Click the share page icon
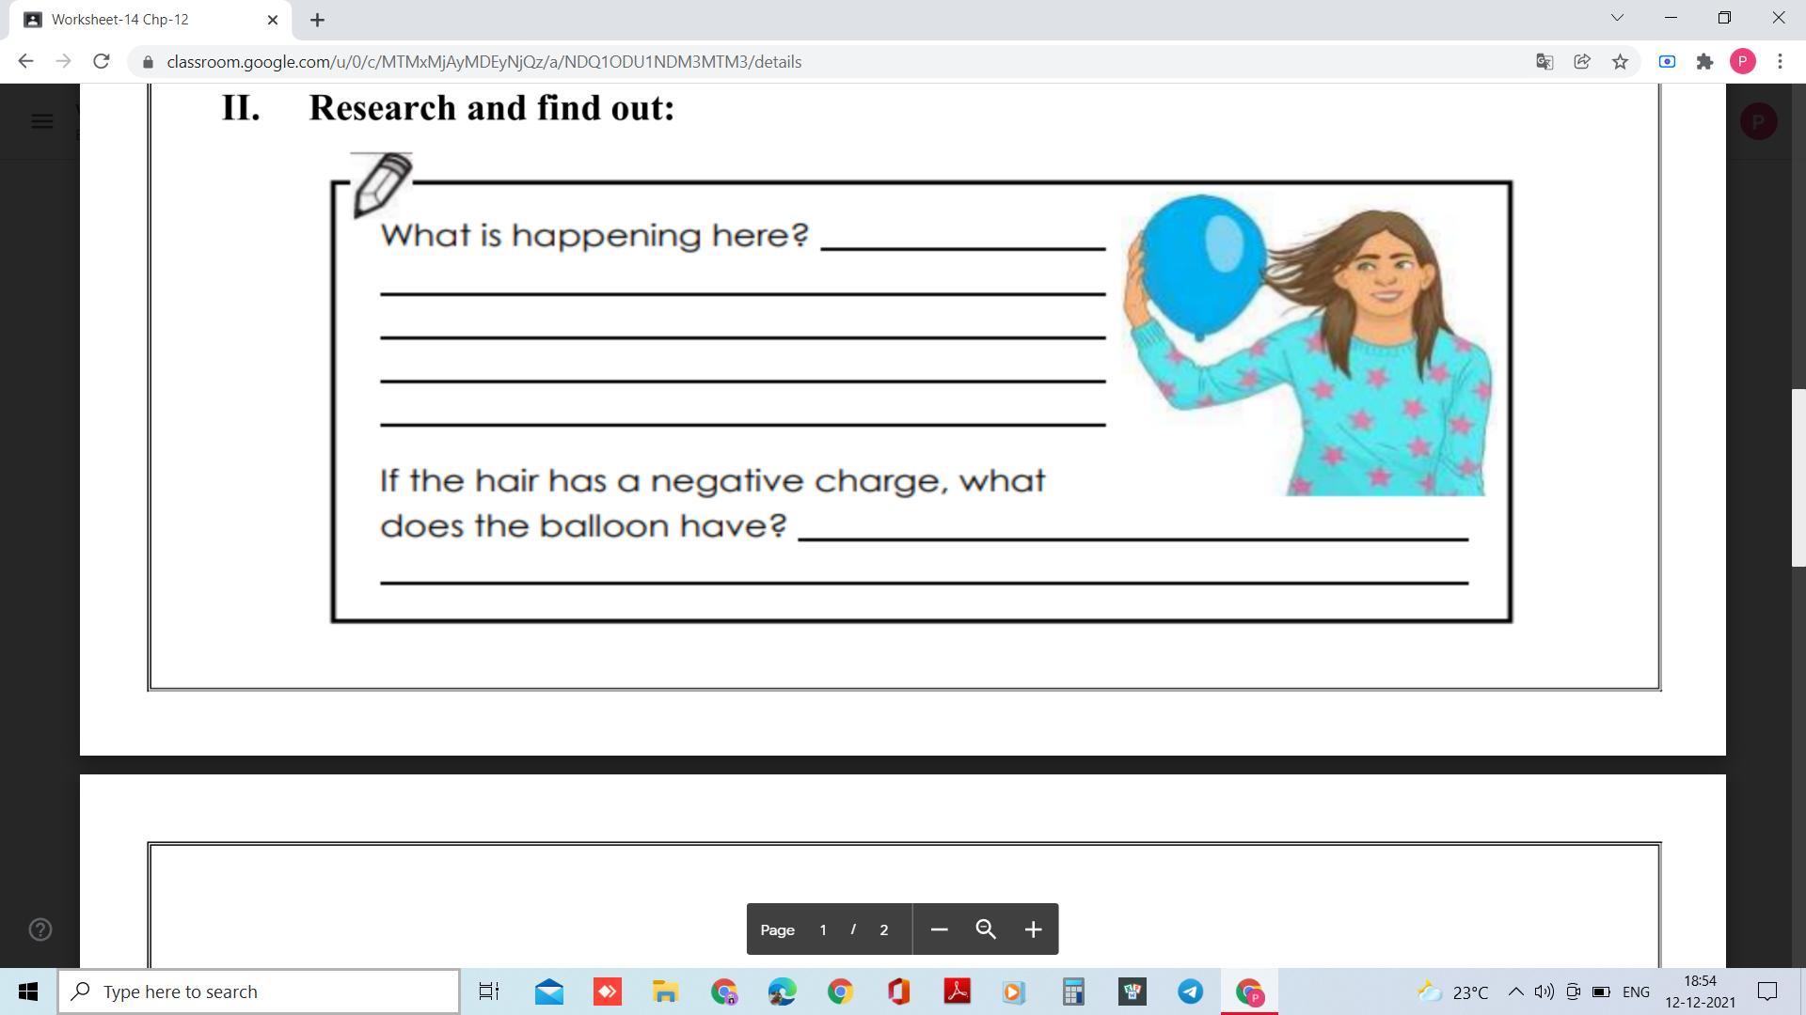The image size is (1806, 1015). coord(1582,62)
